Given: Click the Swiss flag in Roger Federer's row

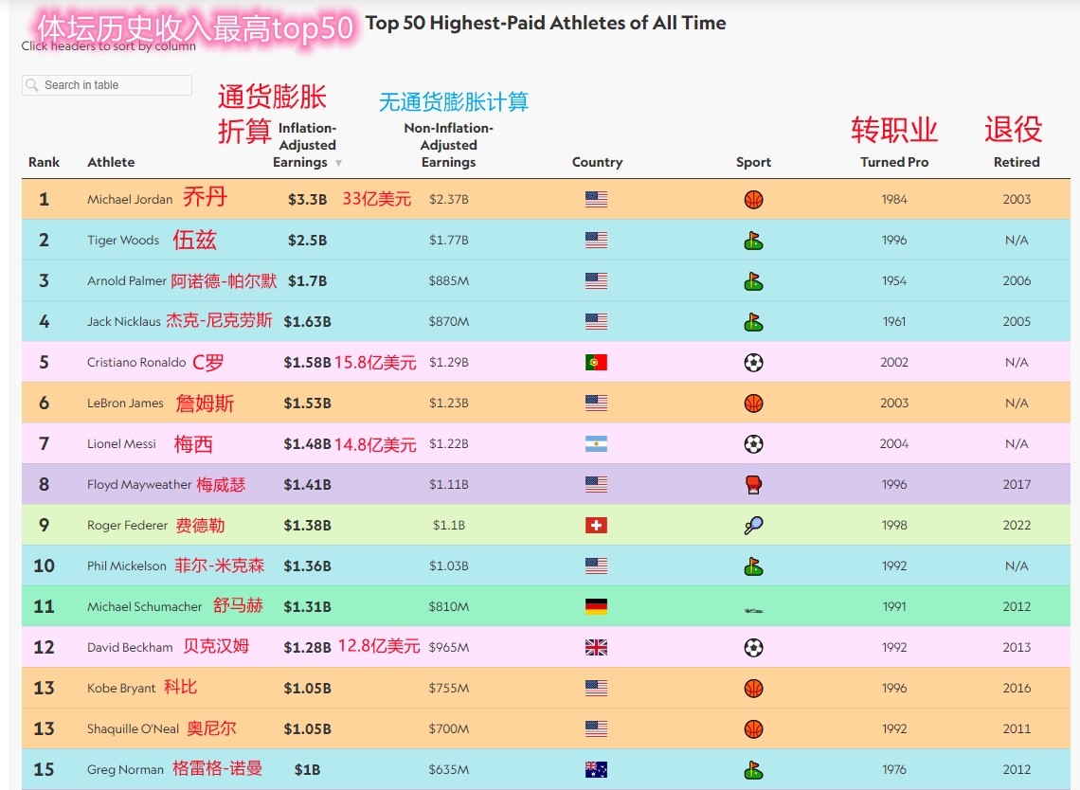Looking at the screenshot, I should [597, 525].
